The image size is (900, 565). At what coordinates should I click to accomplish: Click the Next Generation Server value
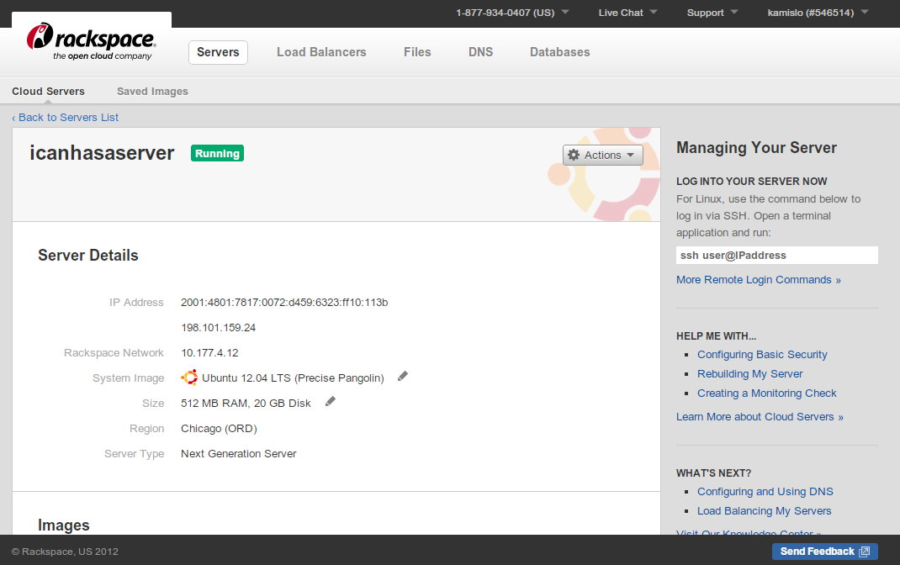coord(238,454)
